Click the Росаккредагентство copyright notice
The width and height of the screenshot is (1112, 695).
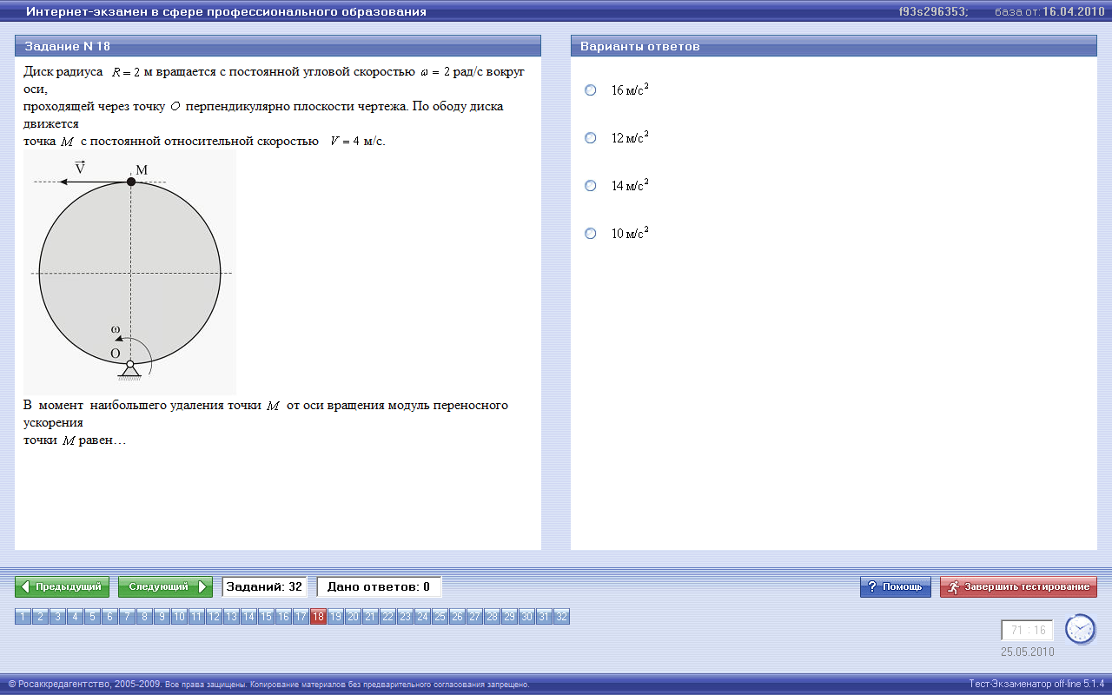pyautogui.click(x=268, y=685)
